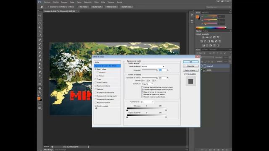Screen dimensions: 269x151
Task: Click the Rellenar pantalla button
Action: click(111, 7)
